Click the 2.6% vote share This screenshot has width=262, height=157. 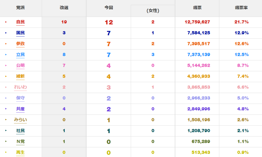pyautogui.click(x=243, y=120)
